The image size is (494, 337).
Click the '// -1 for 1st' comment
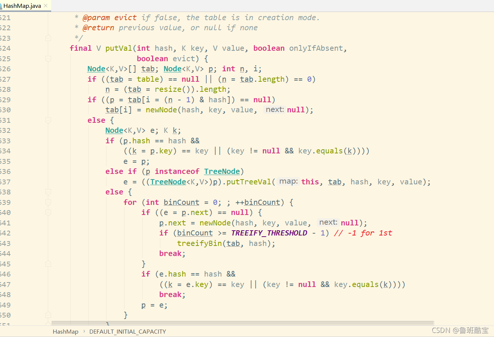363,233
